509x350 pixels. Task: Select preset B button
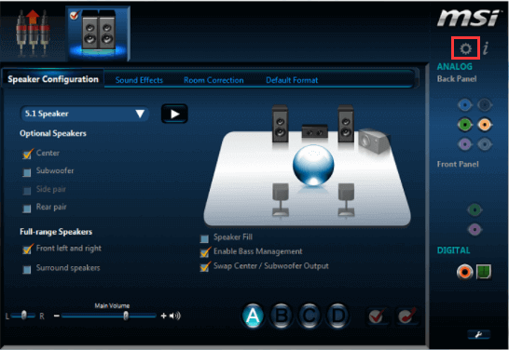coord(282,316)
